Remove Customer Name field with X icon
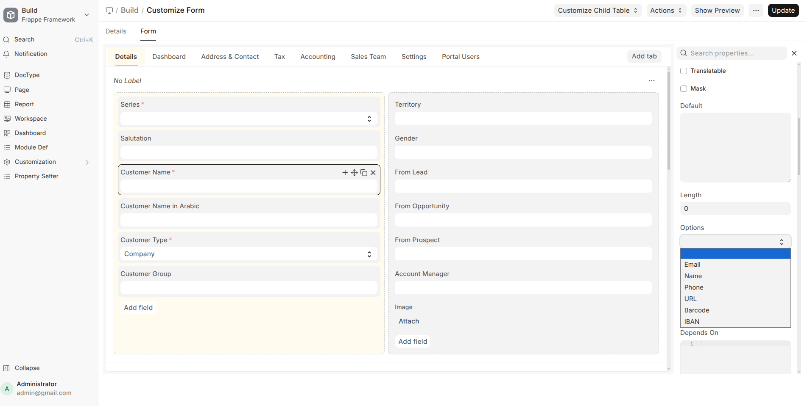 pyautogui.click(x=373, y=173)
